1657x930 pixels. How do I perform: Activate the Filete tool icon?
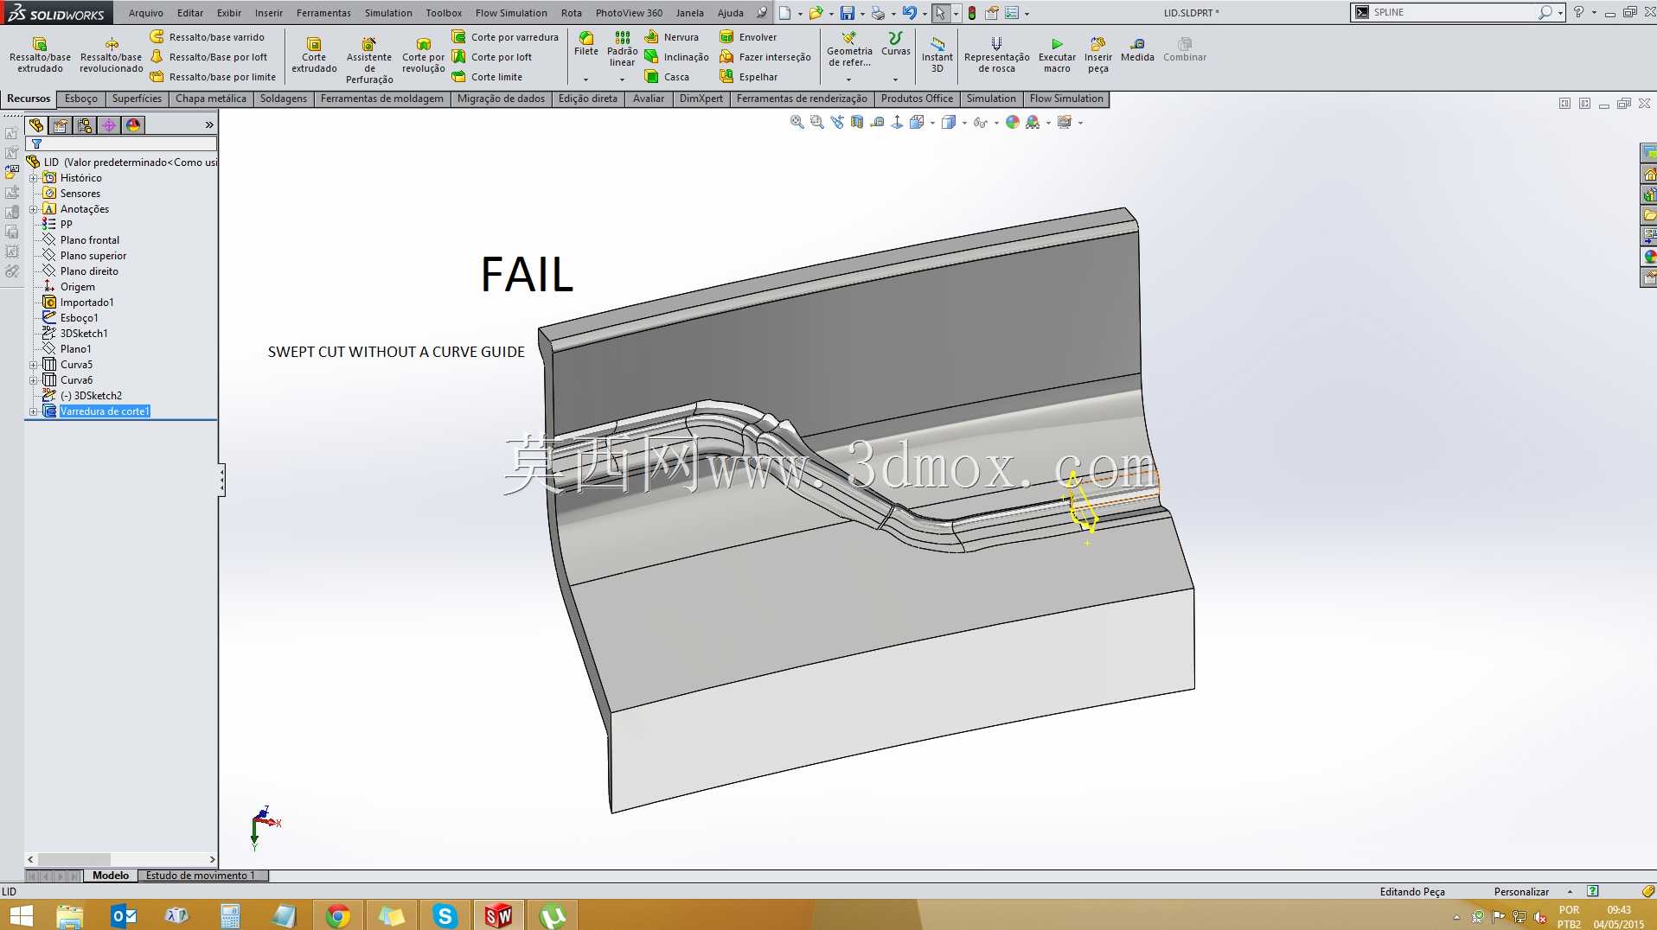[x=586, y=38]
